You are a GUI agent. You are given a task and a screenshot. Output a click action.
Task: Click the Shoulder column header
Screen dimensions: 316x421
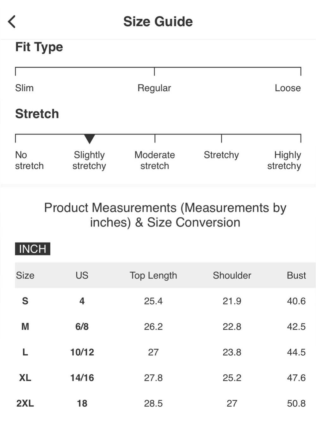(232, 275)
